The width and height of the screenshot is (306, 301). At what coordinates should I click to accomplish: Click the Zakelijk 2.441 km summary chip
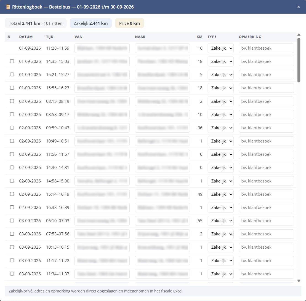(x=91, y=23)
